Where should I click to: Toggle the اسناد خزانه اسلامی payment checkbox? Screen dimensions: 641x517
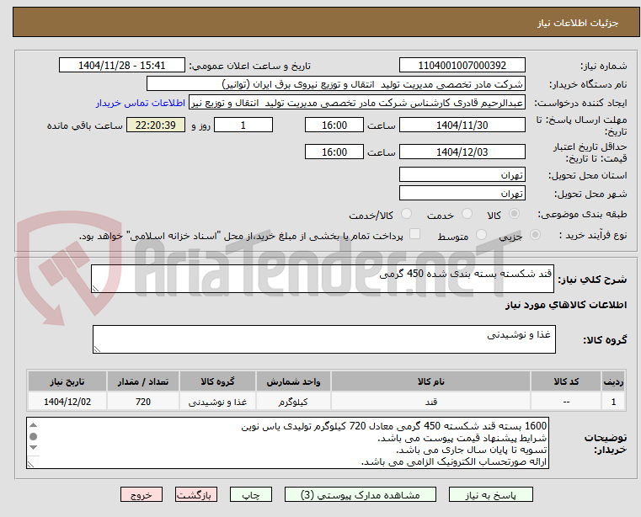[x=414, y=234]
